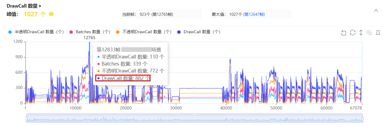Expand the DrawCall 数量 title arrow
This screenshot has height=127, width=383.
(x=41, y=6)
